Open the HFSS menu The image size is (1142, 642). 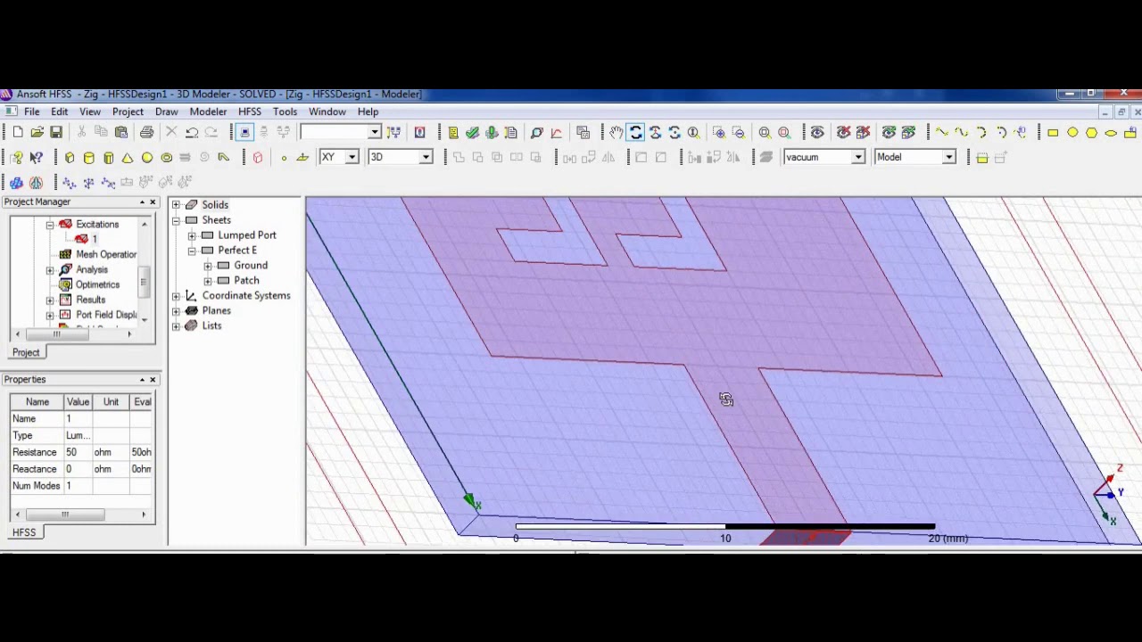(x=250, y=111)
